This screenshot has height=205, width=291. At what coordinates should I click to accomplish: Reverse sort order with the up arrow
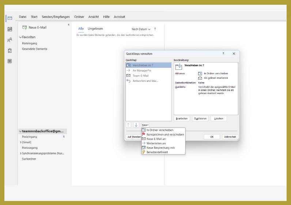[x=155, y=29]
